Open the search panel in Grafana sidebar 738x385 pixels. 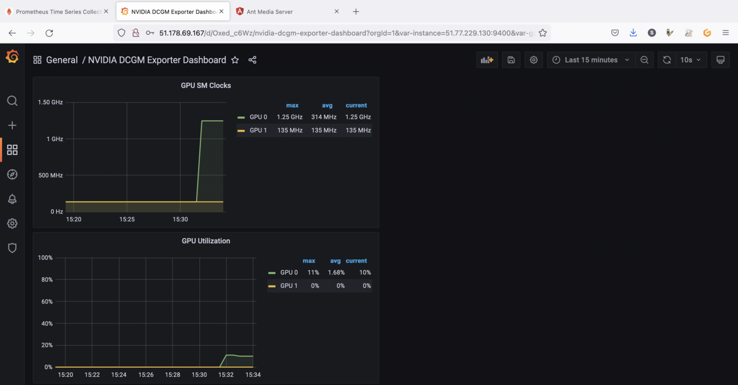pos(12,100)
